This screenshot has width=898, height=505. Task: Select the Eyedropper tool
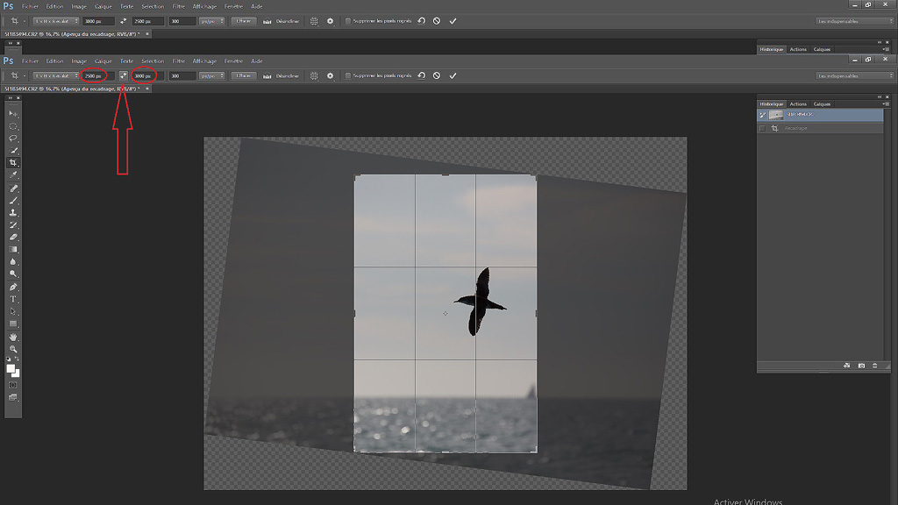click(x=14, y=175)
